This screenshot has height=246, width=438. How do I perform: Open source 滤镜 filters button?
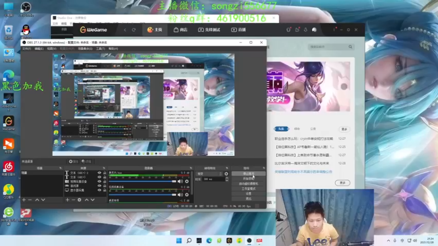click(x=87, y=161)
